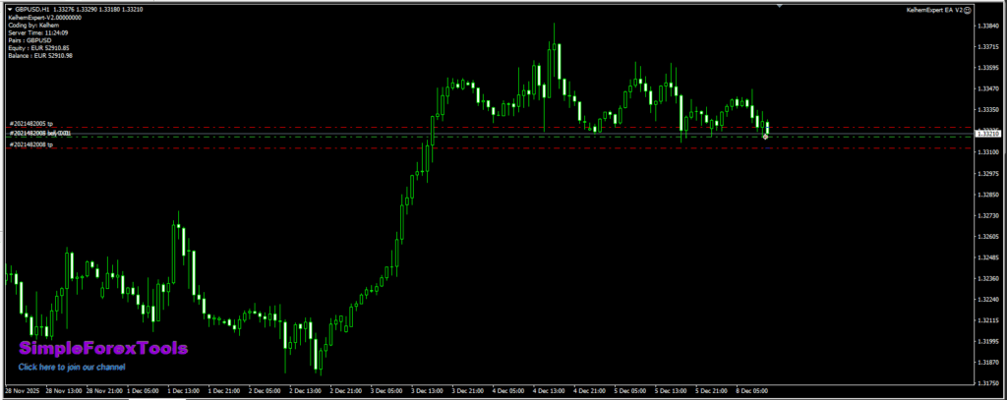Viewport: 1007px width, 400px height.
Task: Click the Balance EUR 52910.98 info text
Action: tap(40, 55)
